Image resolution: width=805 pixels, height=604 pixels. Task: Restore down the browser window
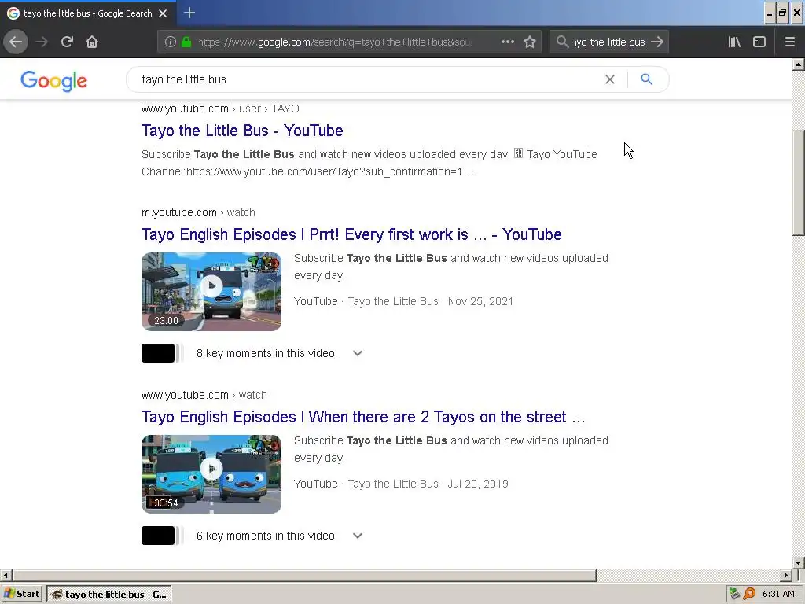pyautogui.click(x=783, y=14)
